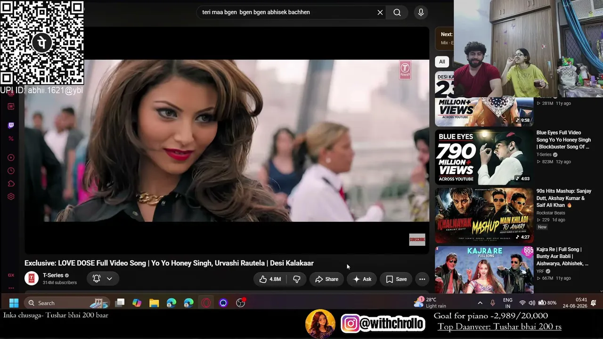Click the LOVE DOSE video player

(227, 140)
